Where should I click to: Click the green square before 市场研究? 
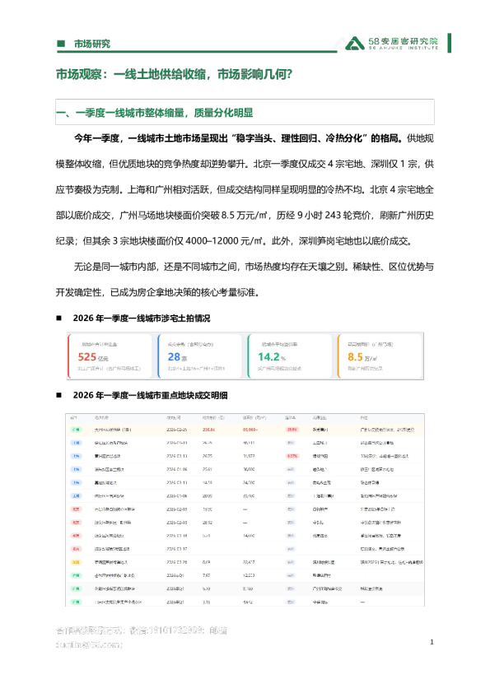61,44
